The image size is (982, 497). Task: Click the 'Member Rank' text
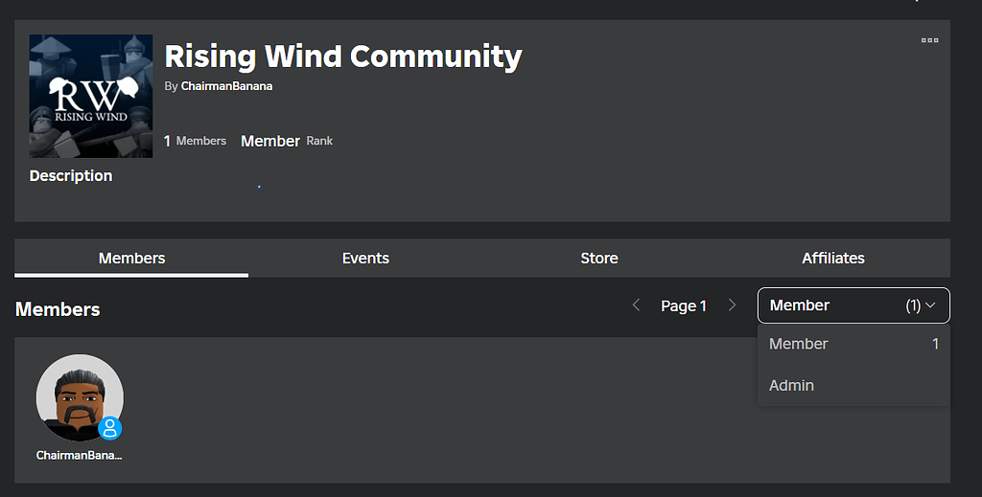tap(287, 141)
